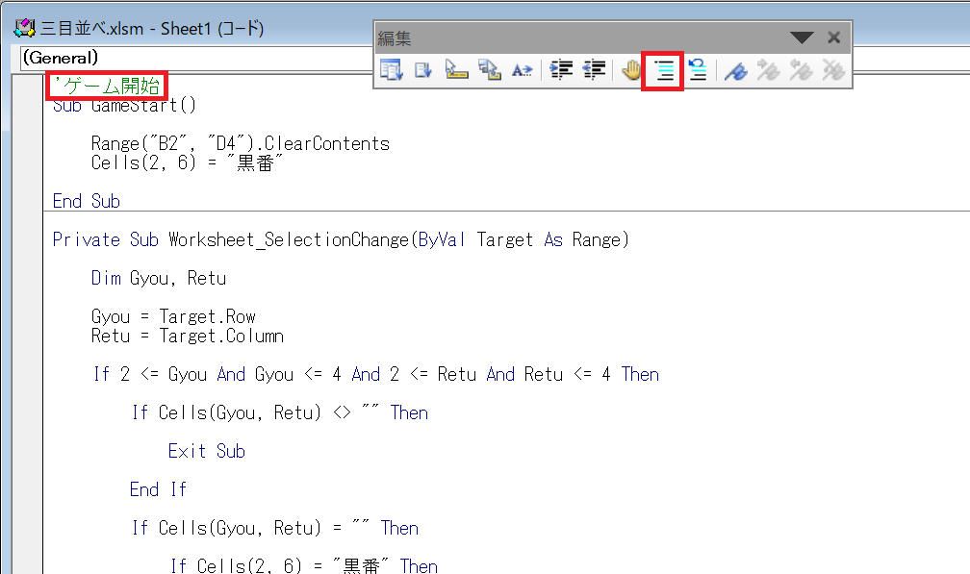Viewport: 970px width, 574px height.
Task: Place cursor on Sub GameStart() line
Action: pyautogui.click(x=124, y=105)
